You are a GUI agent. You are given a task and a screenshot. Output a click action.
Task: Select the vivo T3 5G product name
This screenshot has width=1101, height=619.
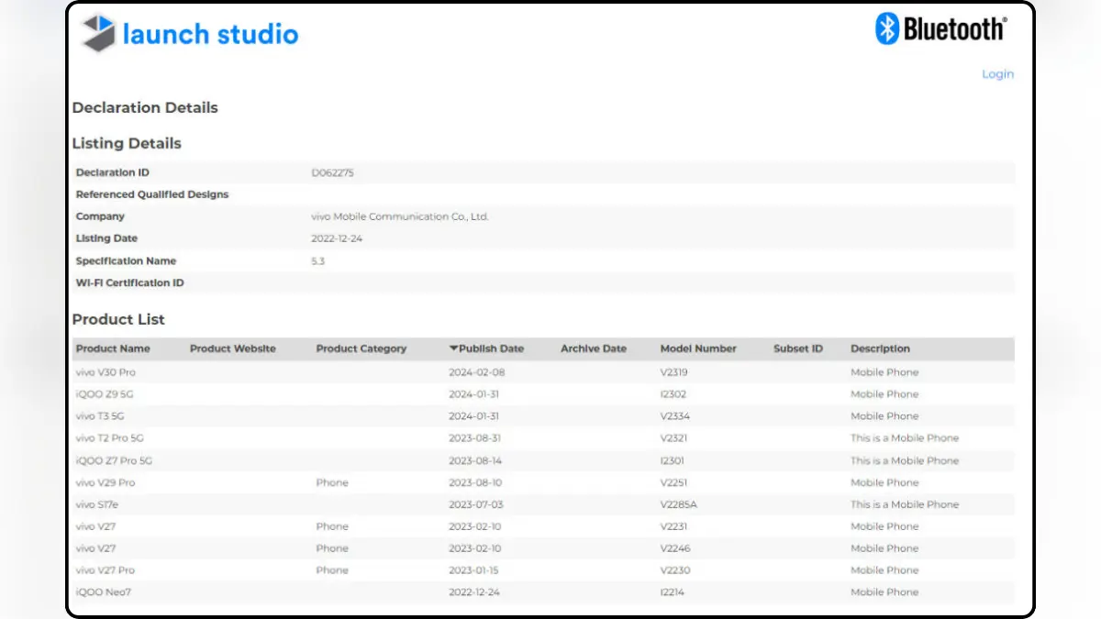(100, 416)
